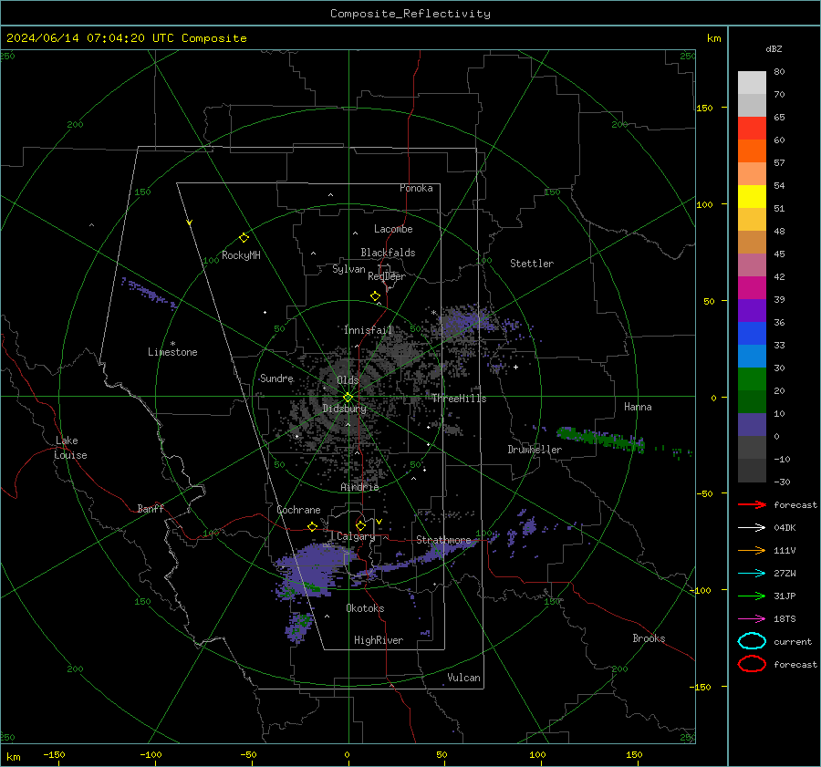Click the Airdrie label
821x767 pixels.
coord(359,487)
